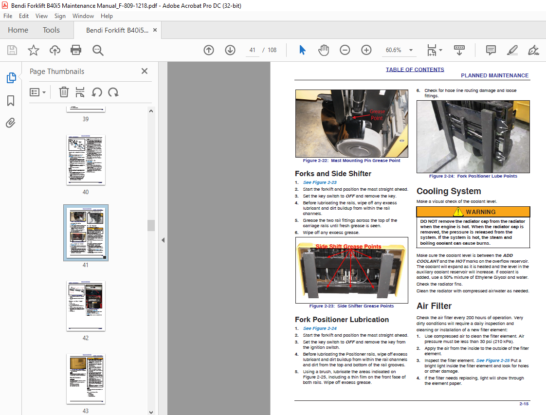Click the Cooling System heading
The image size is (546, 415).
point(449,191)
